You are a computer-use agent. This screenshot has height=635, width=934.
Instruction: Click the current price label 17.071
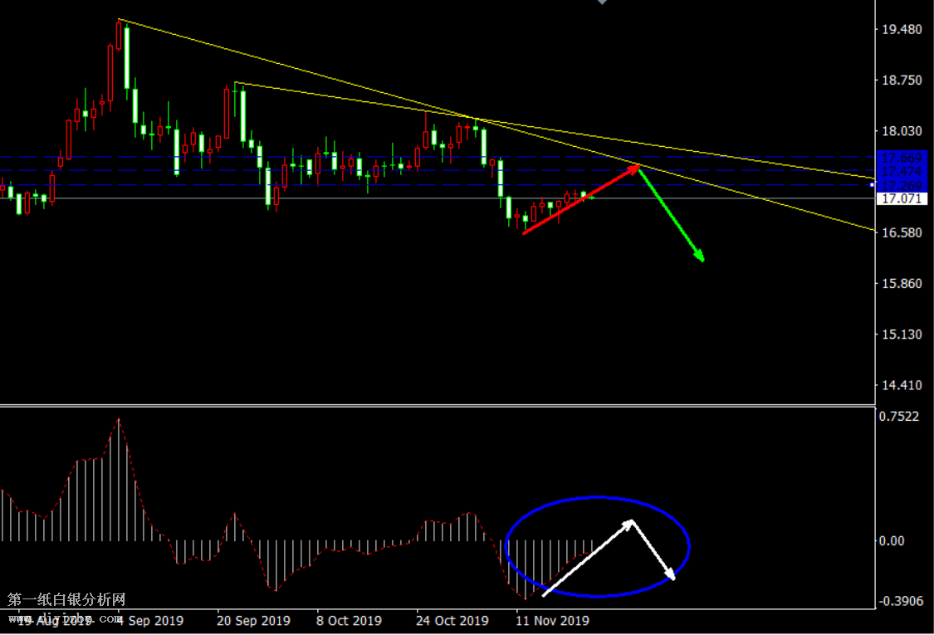point(901,199)
